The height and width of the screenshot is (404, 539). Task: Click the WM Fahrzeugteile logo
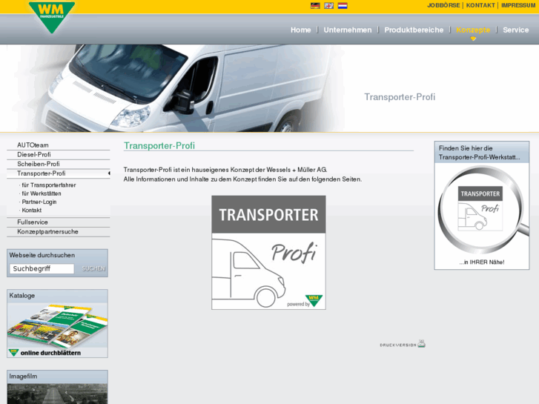click(x=52, y=17)
